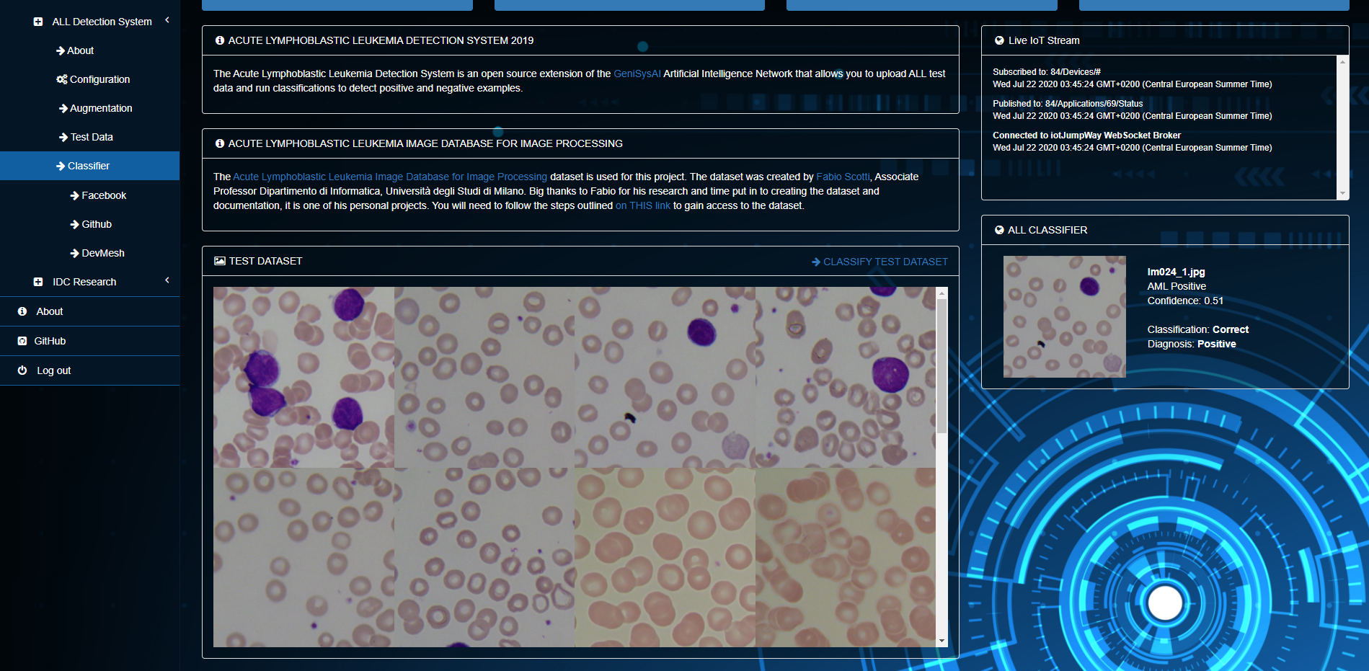1369x671 pixels.
Task: Click the Live IoT Stream scroll-down arrow
Action: click(1342, 193)
